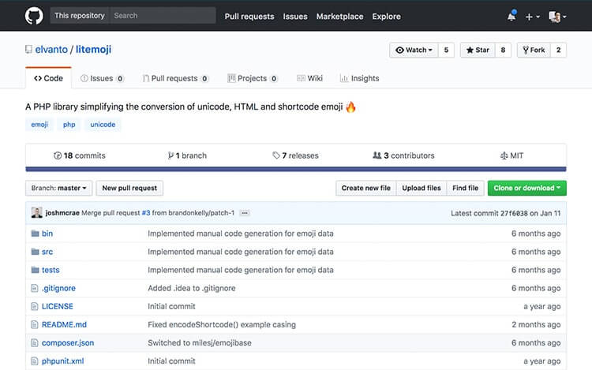Open the Clone or download dropdown
Screen dimensions: 592x370
pyautogui.click(x=526, y=188)
